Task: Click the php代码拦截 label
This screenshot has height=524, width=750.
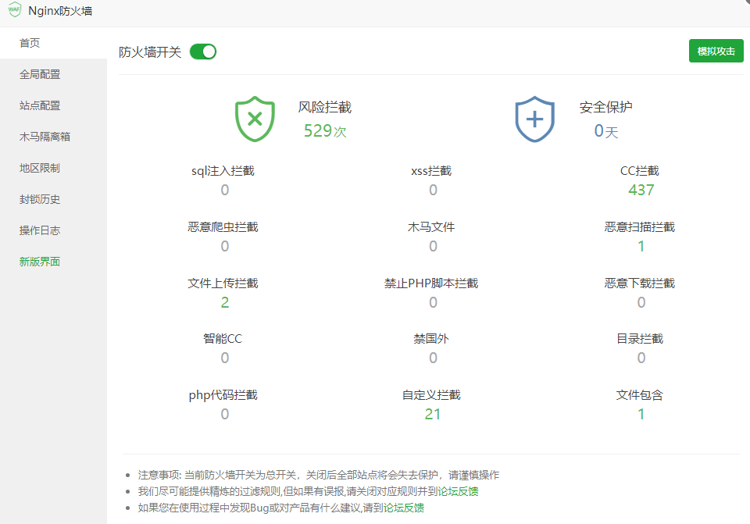Action: 223,395
